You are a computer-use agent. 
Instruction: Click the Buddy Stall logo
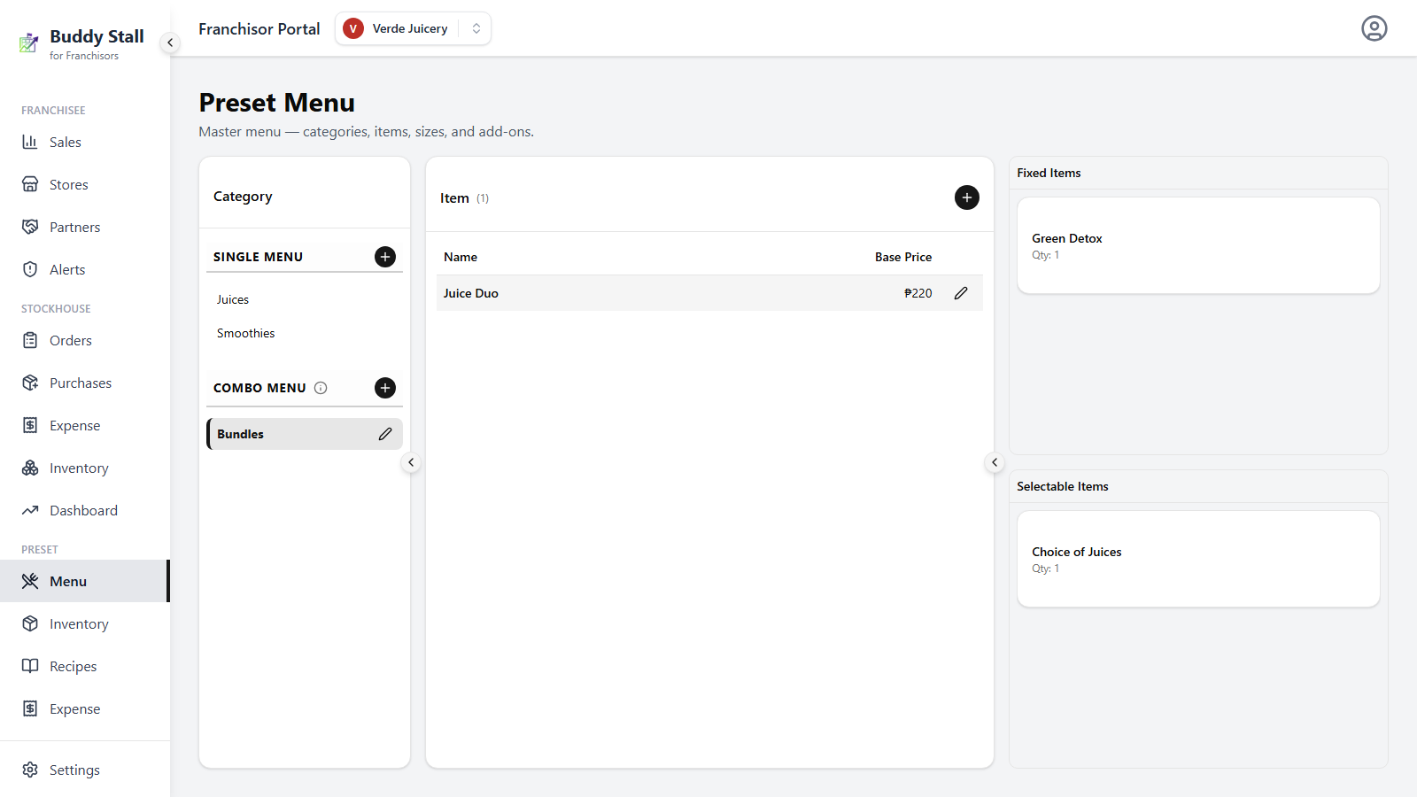29,43
